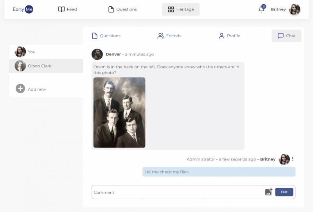Switch to the Friends tab
313x212 pixels.
[169, 36]
